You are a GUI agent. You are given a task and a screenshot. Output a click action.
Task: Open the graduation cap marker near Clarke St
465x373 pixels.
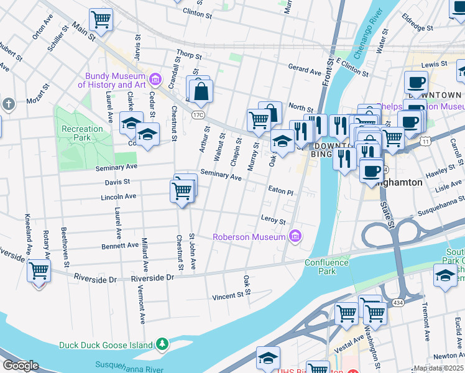[131, 123]
